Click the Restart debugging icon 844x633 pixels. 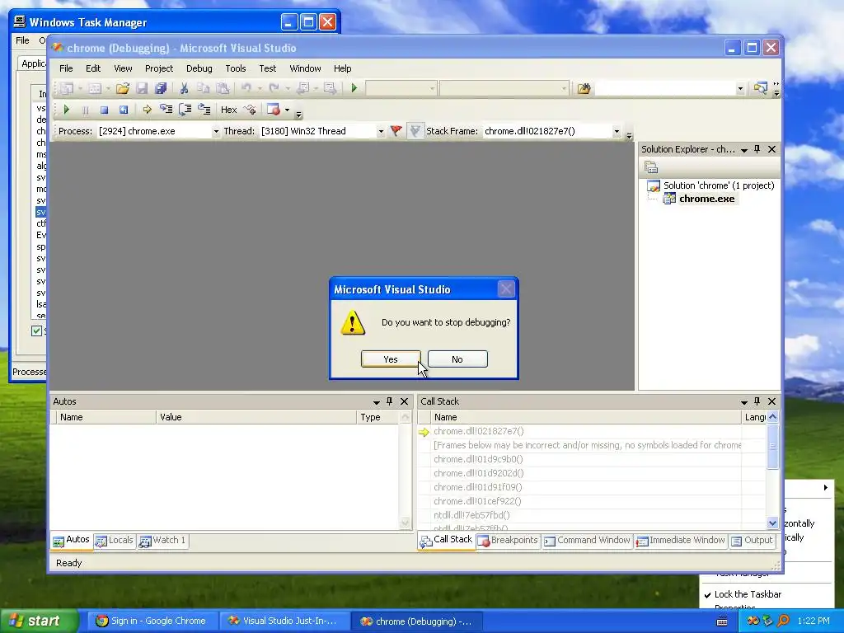124,110
